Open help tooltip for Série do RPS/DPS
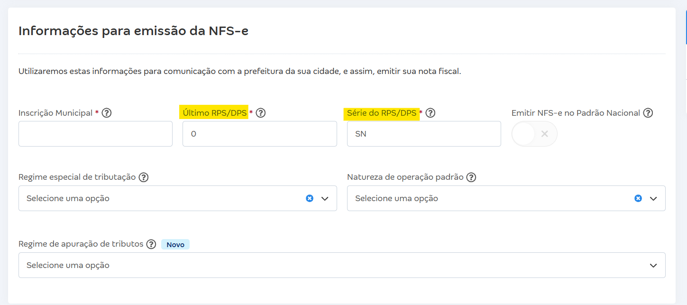 coord(431,112)
